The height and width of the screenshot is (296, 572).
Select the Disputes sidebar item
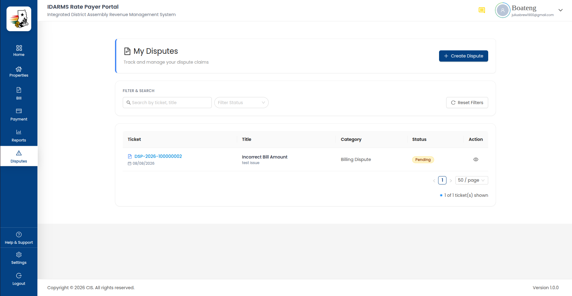(19, 156)
